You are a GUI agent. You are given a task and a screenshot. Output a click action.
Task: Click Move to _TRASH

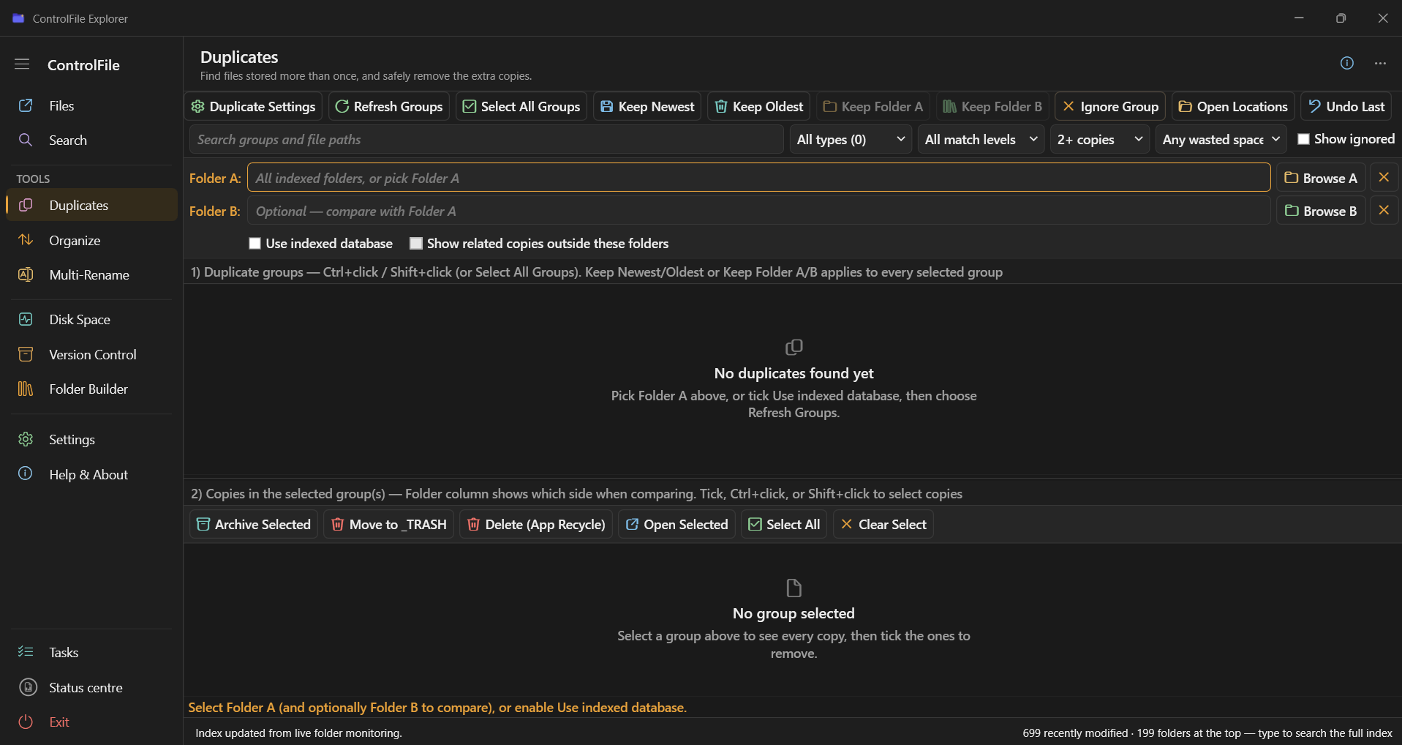tap(389, 525)
